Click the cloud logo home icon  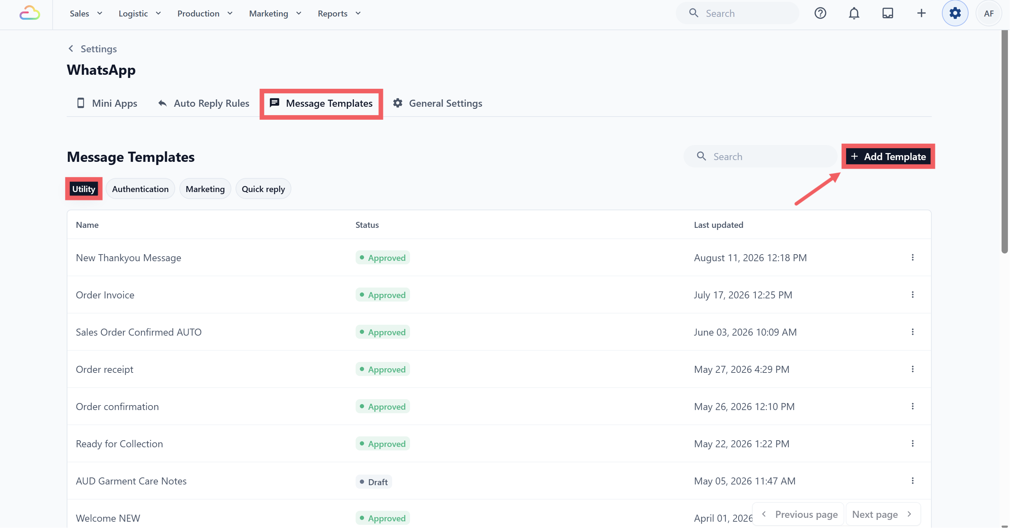pyautogui.click(x=29, y=13)
